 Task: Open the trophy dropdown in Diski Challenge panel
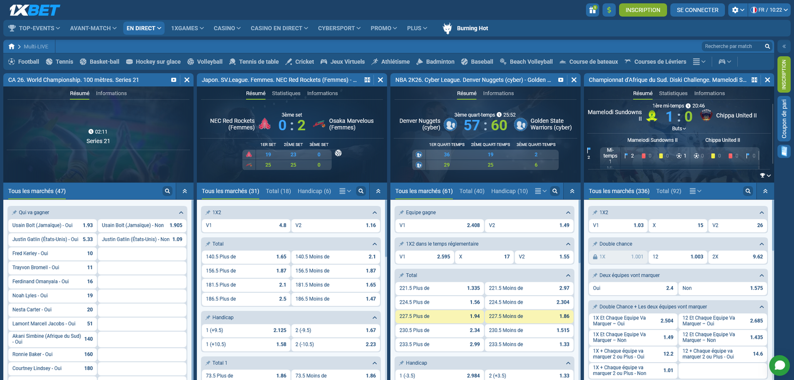click(x=765, y=176)
